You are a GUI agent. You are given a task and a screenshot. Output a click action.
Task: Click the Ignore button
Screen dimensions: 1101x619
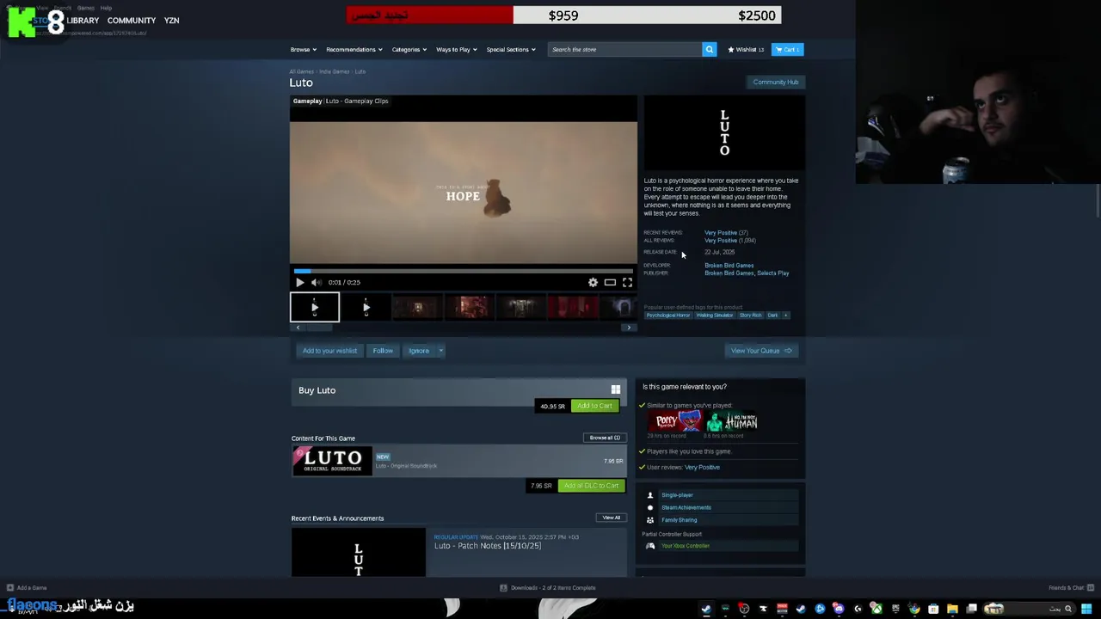click(419, 351)
